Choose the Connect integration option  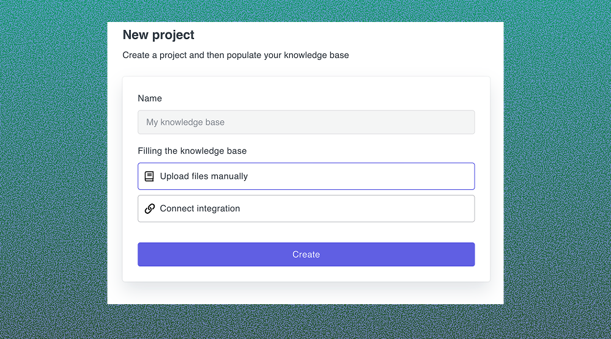306,209
